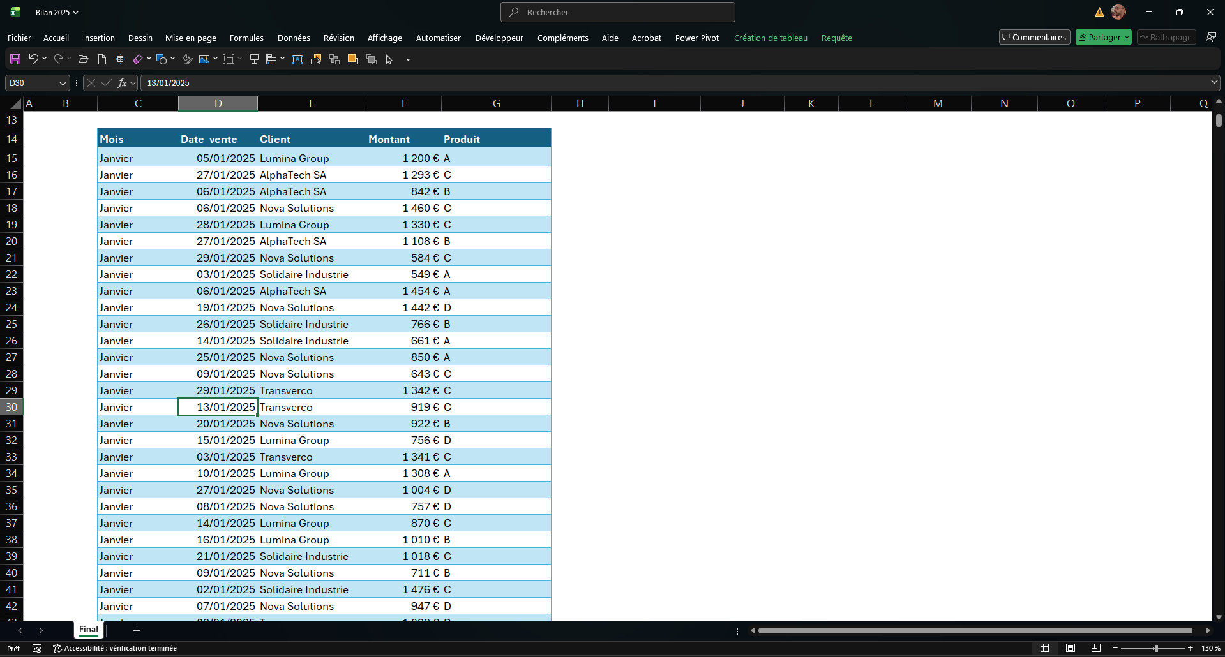Click in the Rechercher search box

point(618,12)
